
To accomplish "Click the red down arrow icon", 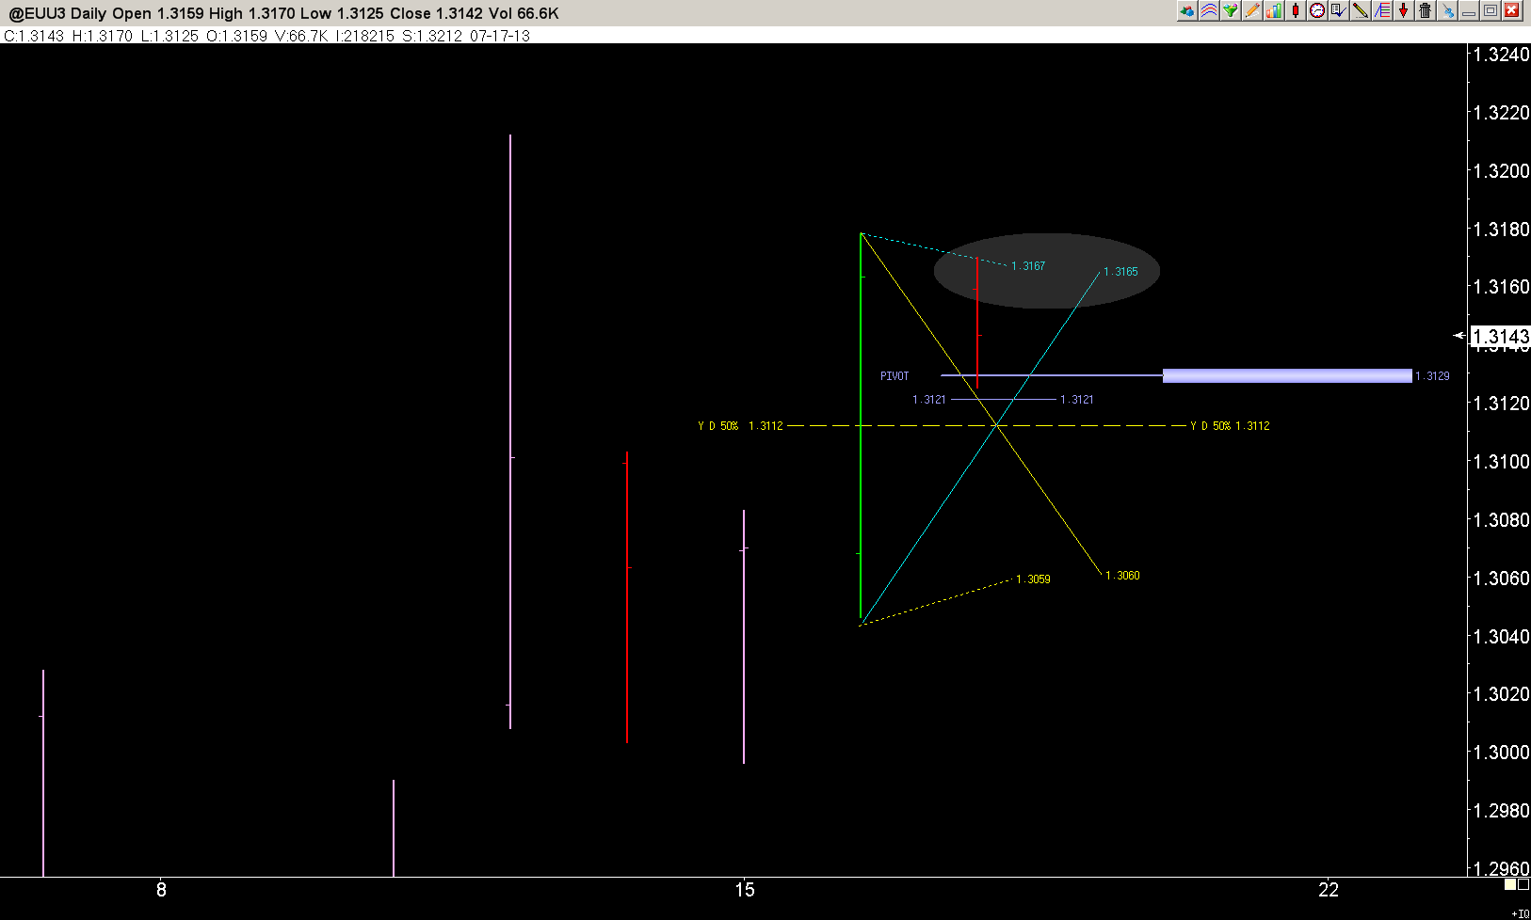I will coord(1404,10).
